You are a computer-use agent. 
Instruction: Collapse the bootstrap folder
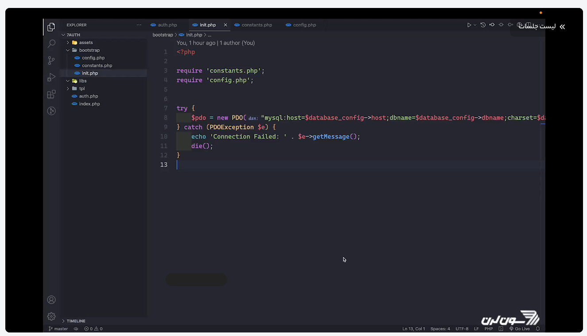click(x=68, y=50)
